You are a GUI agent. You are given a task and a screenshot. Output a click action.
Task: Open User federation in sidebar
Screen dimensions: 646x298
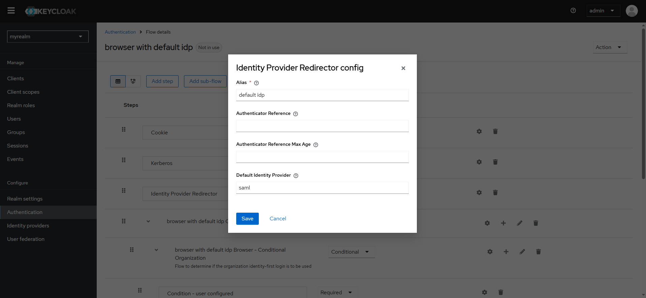coord(26,239)
